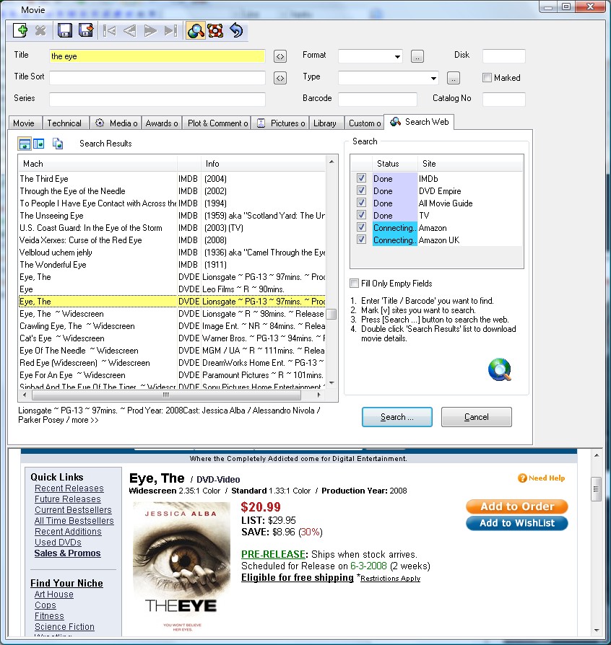Uncheck the Amazon site checkbox
Screen dimensions: 611x645
[362, 227]
